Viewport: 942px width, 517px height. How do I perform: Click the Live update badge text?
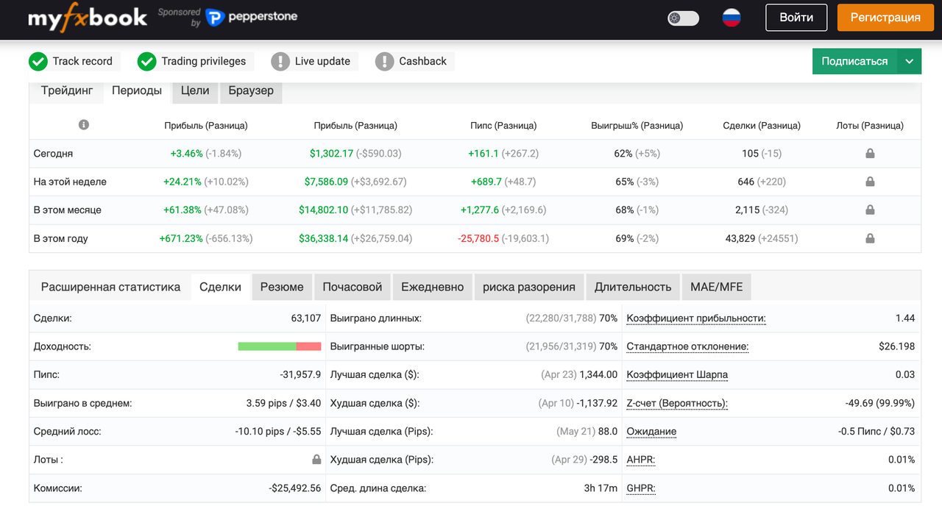tap(322, 61)
